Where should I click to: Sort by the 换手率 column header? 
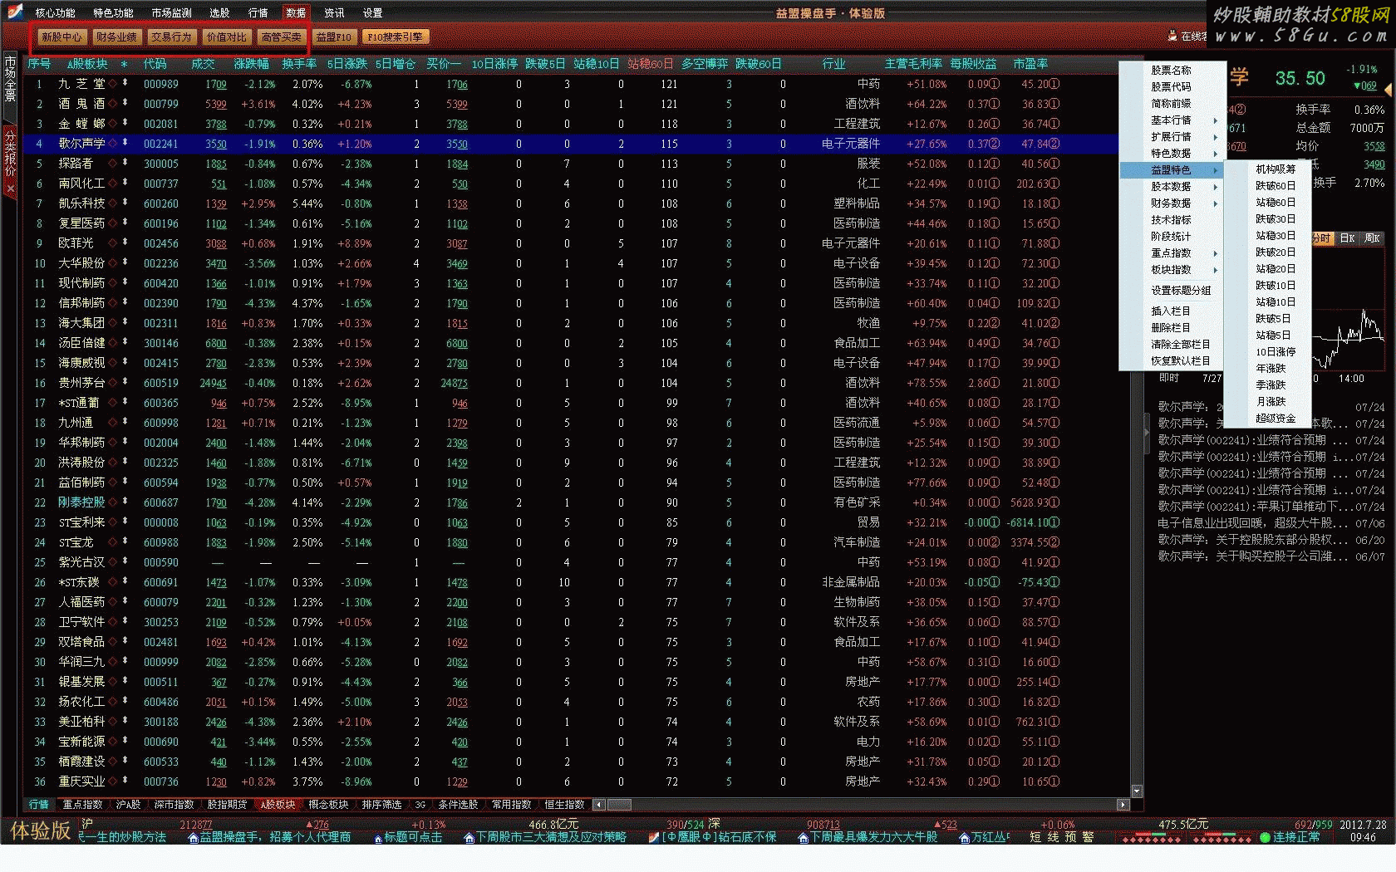(x=298, y=64)
